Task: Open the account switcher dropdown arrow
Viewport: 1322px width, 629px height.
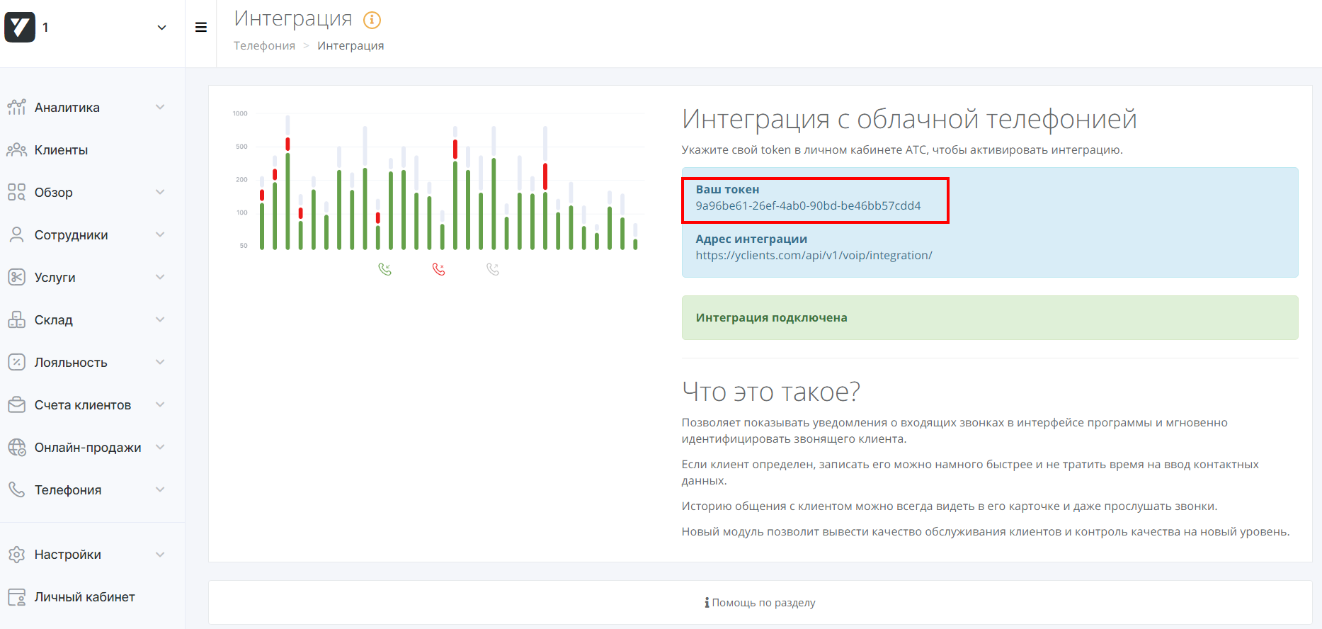Action: [x=161, y=28]
